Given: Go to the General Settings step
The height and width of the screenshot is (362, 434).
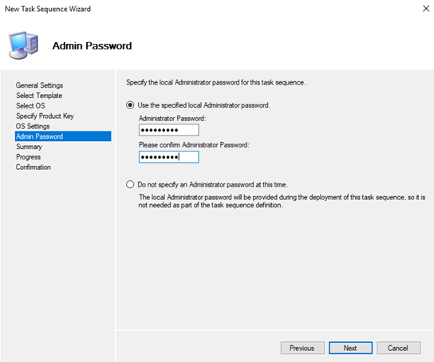Looking at the screenshot, I should click(39, 85).
